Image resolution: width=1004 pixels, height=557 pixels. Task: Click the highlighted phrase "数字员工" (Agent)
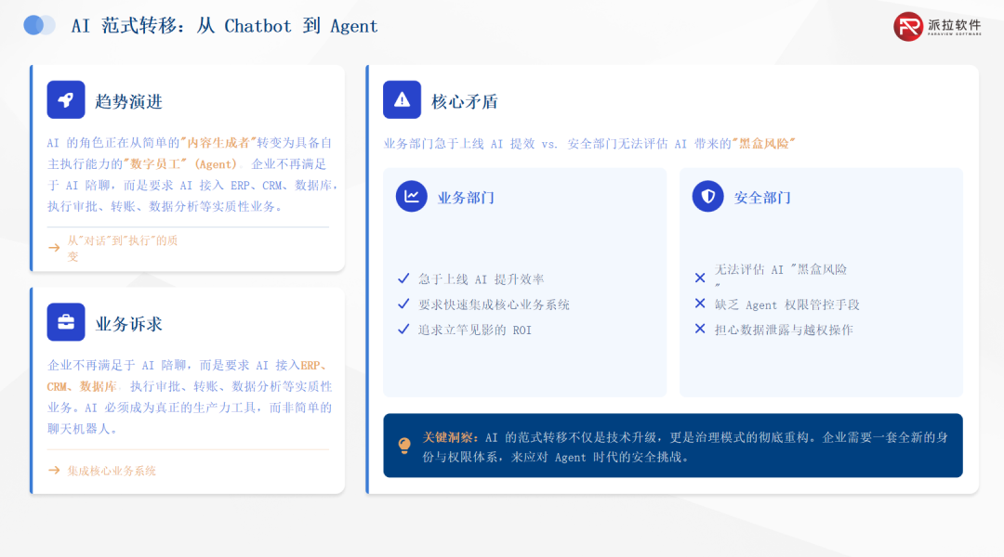click(180, 163)
